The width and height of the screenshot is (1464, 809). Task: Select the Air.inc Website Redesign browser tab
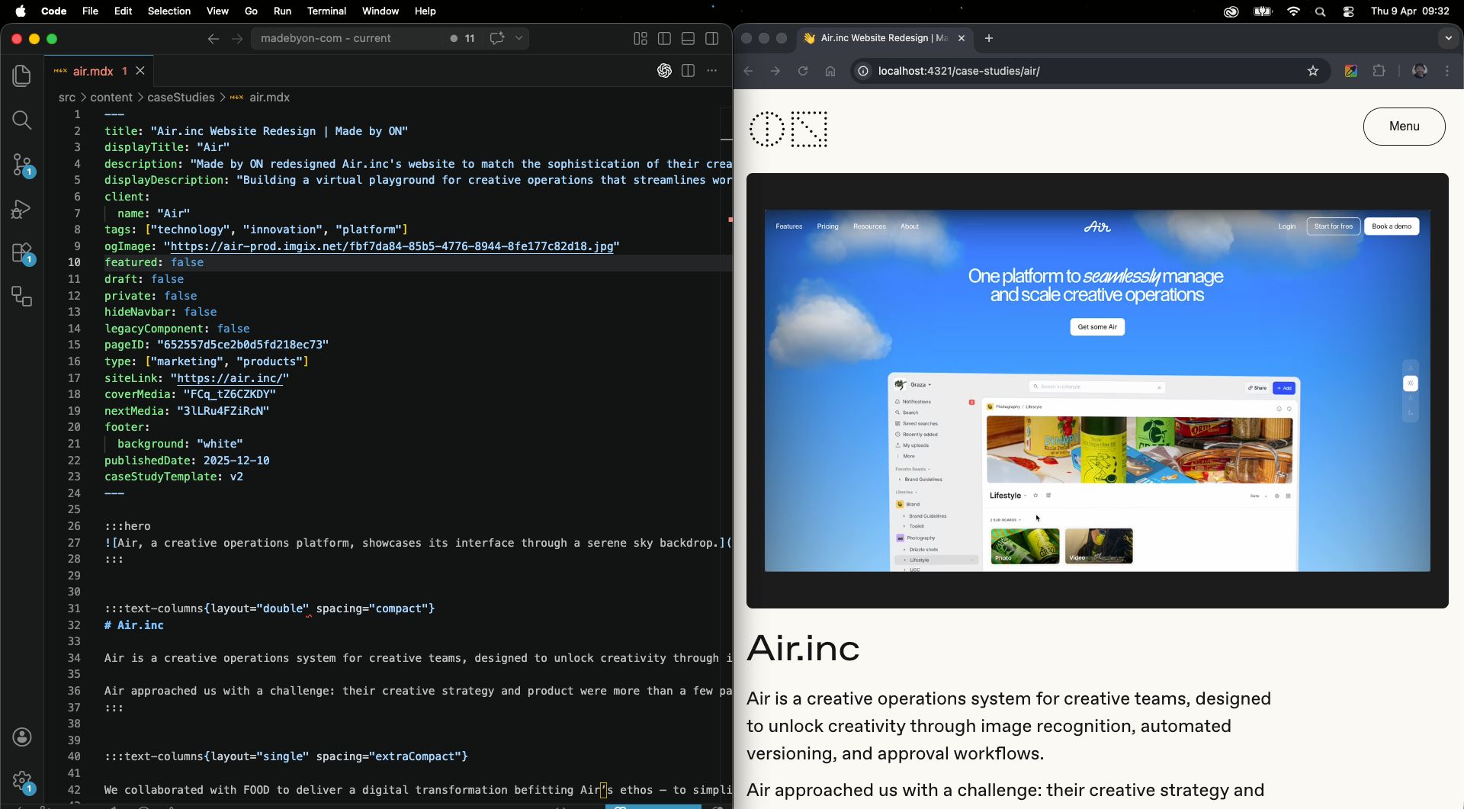[x=883, y=38]
